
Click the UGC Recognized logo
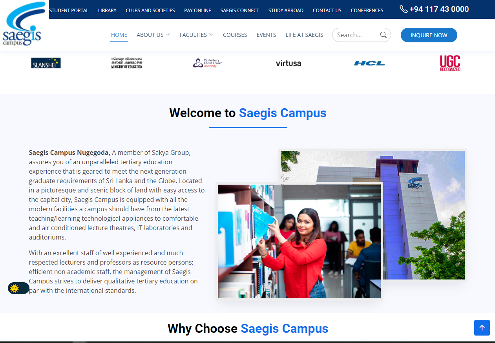450,63
